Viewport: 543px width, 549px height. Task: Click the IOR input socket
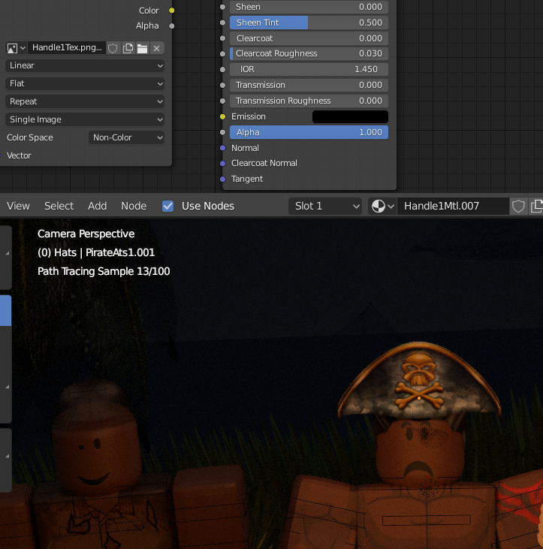pos(222,69)
